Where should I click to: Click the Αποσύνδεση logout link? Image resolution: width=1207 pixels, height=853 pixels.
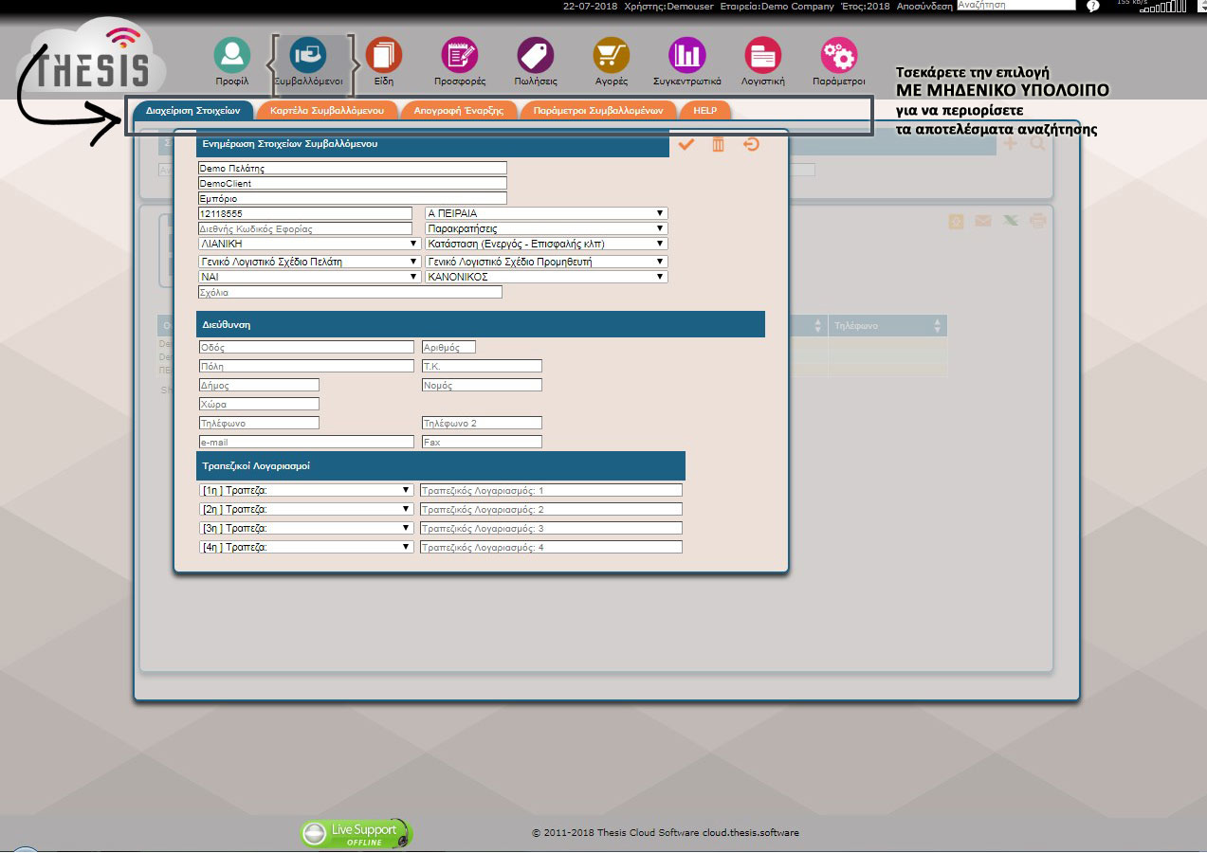pyautogui.click(x=925, y=6)
